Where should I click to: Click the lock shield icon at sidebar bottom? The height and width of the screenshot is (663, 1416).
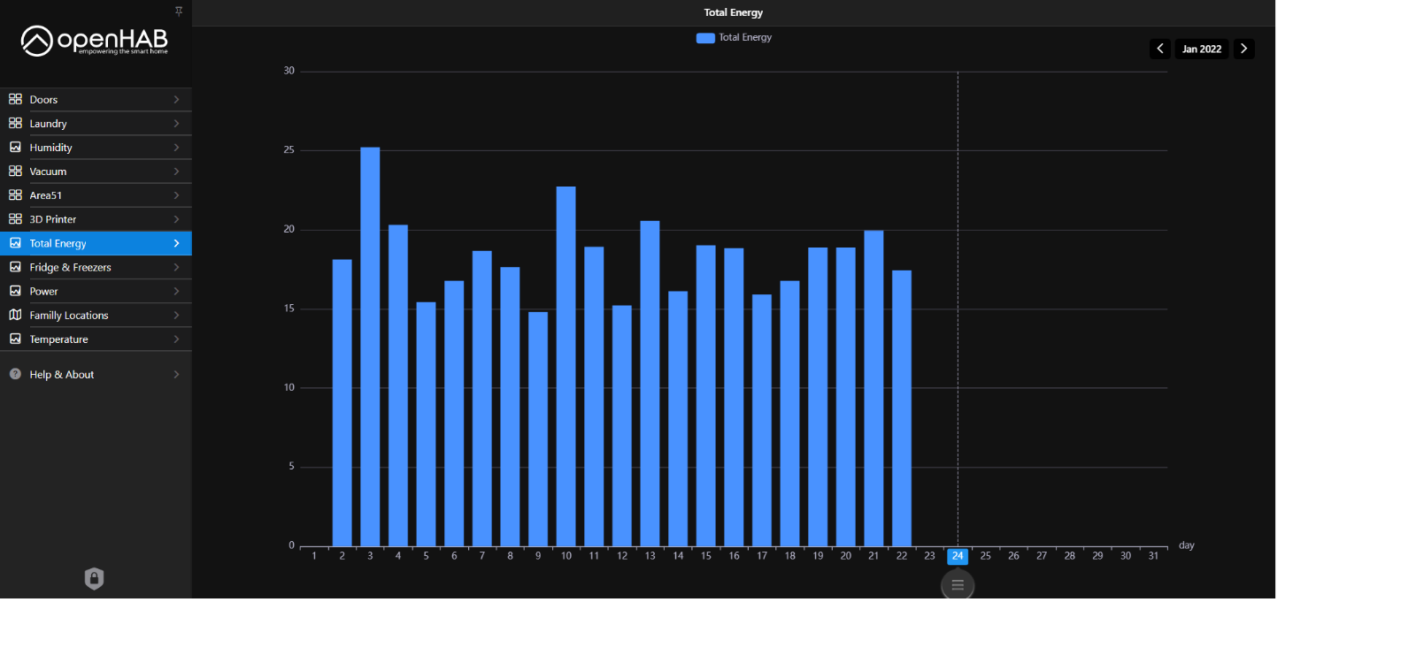[94, 579]
